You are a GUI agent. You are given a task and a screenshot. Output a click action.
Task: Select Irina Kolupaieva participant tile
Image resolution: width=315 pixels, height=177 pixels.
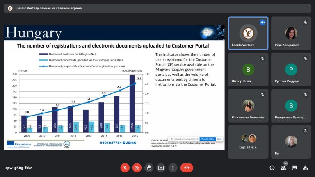coord(291,33)
